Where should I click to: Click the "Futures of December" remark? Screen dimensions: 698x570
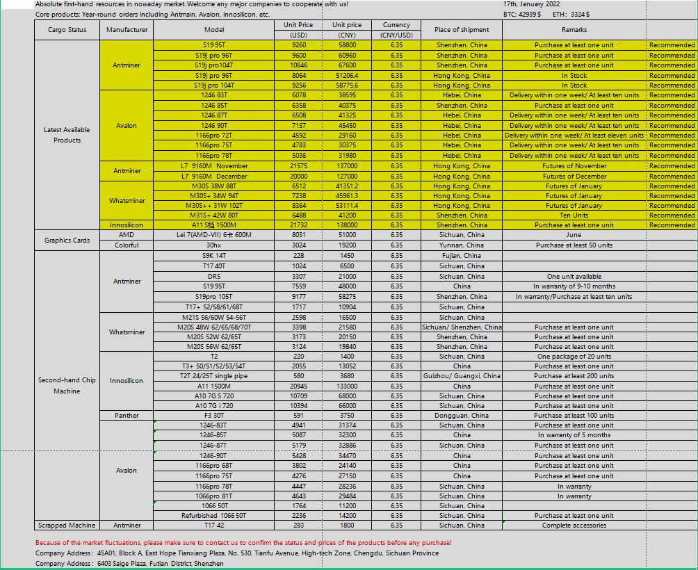pyautogui.click(x=574, y=176)
